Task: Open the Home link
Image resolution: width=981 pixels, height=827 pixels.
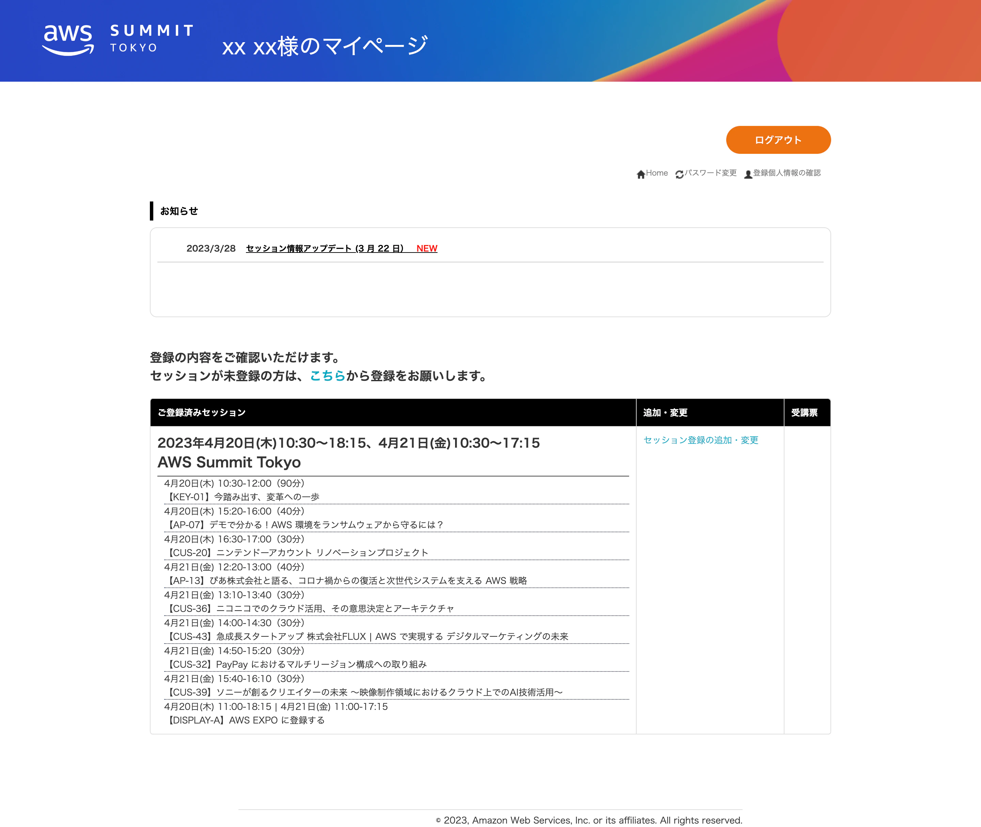Action: 657,173
